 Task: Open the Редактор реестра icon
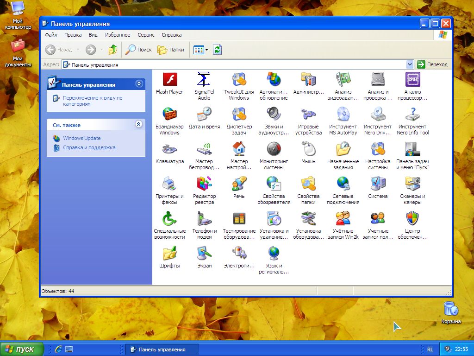[204, 184]
